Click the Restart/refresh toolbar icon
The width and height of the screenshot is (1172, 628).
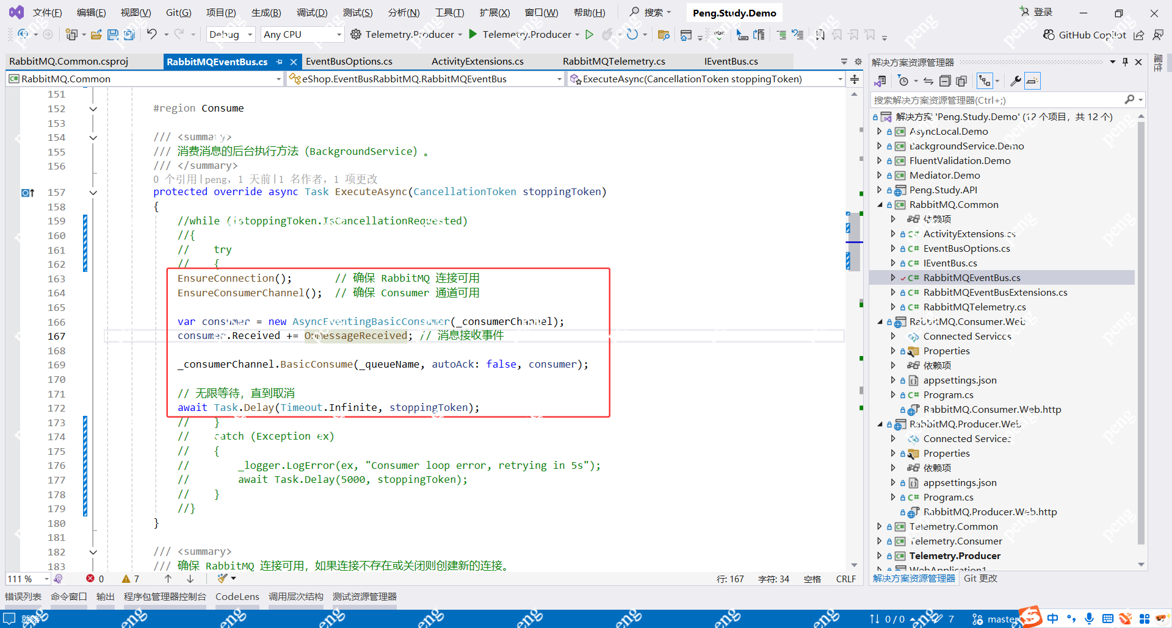(632, 34)
